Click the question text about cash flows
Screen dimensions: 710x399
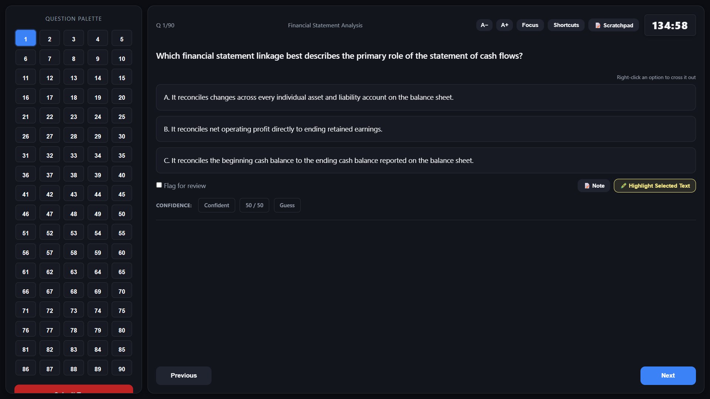pos(339,56)
